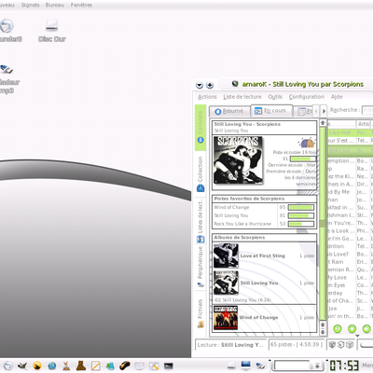Image resolution: width=373 pixels, height=373 pixels.
Task: Select Still Loving You favorite track
Action: (231, 215)
